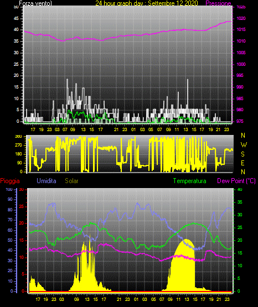The image size is (258, 307).
Task: Click the magenta "Pressione" label
Action: pyautogui.click(x=218, y=3)
